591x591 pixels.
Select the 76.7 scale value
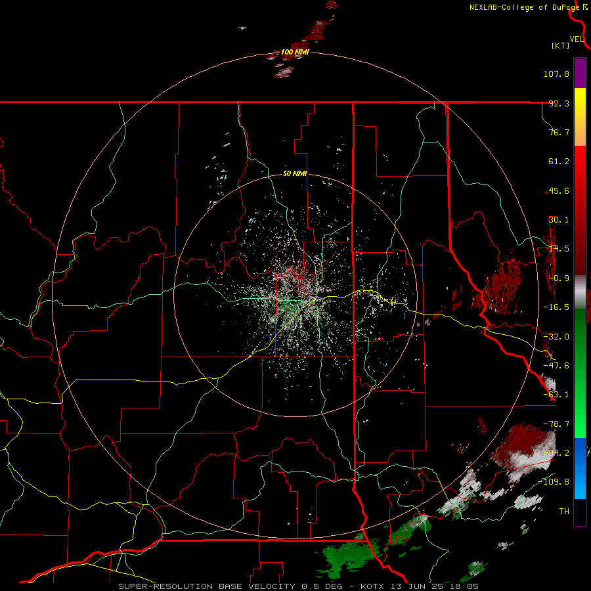point(559,132)
